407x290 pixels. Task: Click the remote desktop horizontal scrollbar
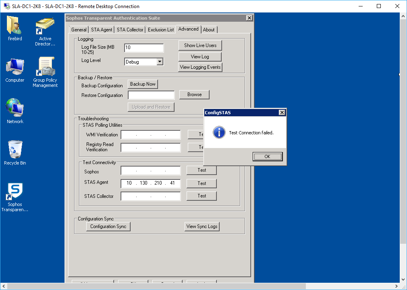(156, 286)
